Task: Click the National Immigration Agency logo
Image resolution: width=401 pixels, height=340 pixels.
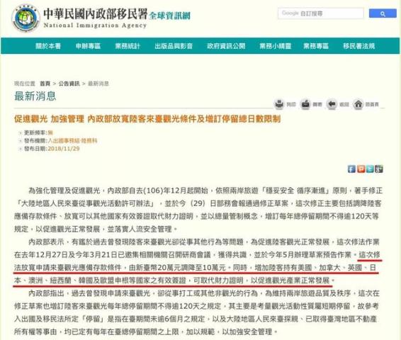Action: coord(26,18)
